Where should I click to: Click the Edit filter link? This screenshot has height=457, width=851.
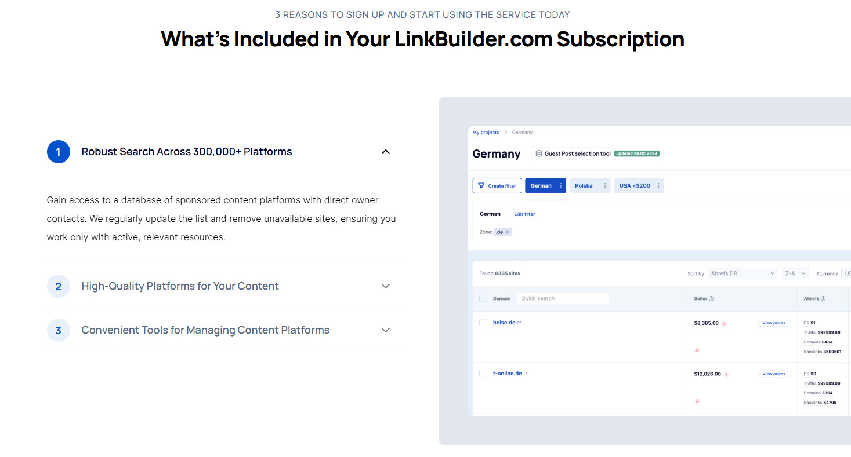coord(524,214)
